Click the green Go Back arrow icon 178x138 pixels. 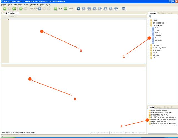pyautogui.click(x=4, y=9)
